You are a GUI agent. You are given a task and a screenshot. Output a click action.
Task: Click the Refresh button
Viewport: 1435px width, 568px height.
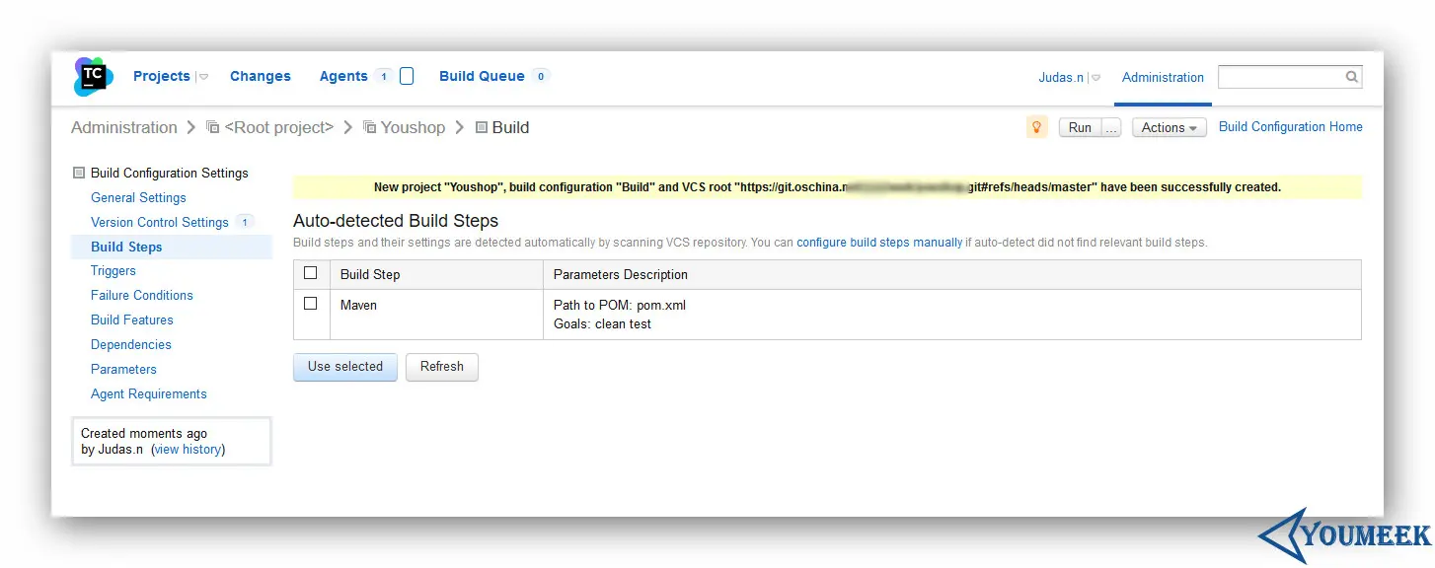441,366
